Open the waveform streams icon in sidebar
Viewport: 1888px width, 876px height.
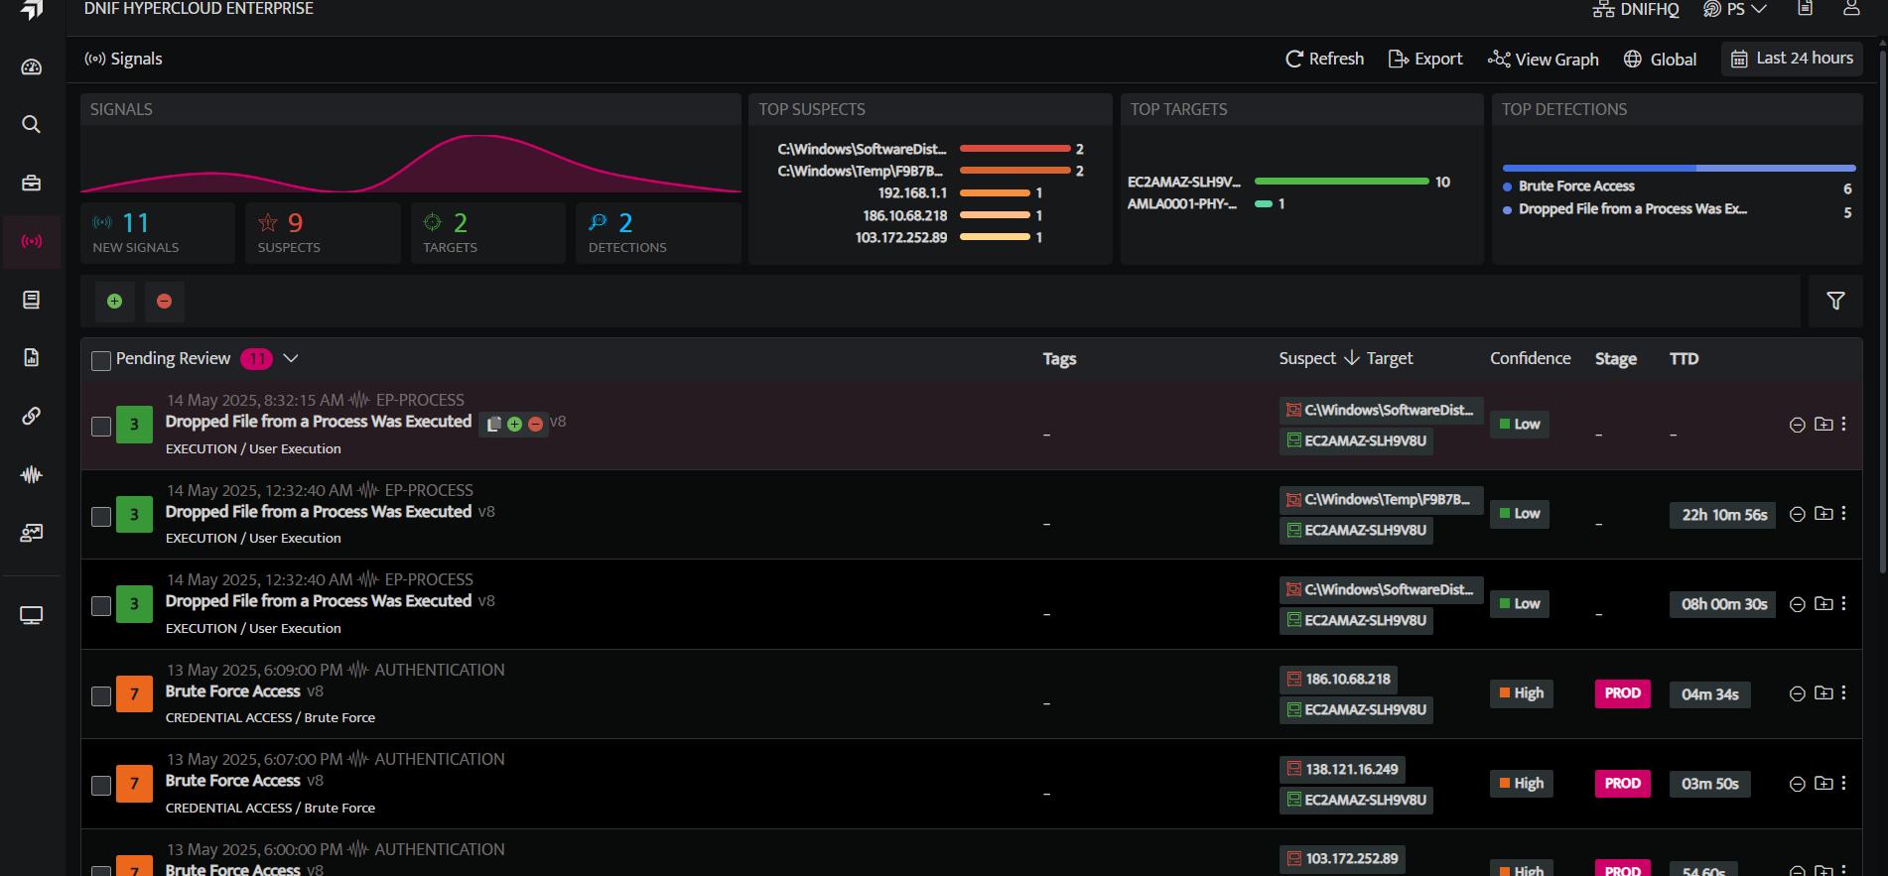click(x=32, y=474)
